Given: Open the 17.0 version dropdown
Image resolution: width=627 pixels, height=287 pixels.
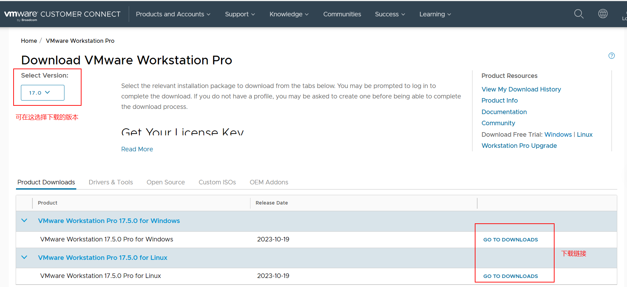Looking at the screenshot, I should (42, 93).
